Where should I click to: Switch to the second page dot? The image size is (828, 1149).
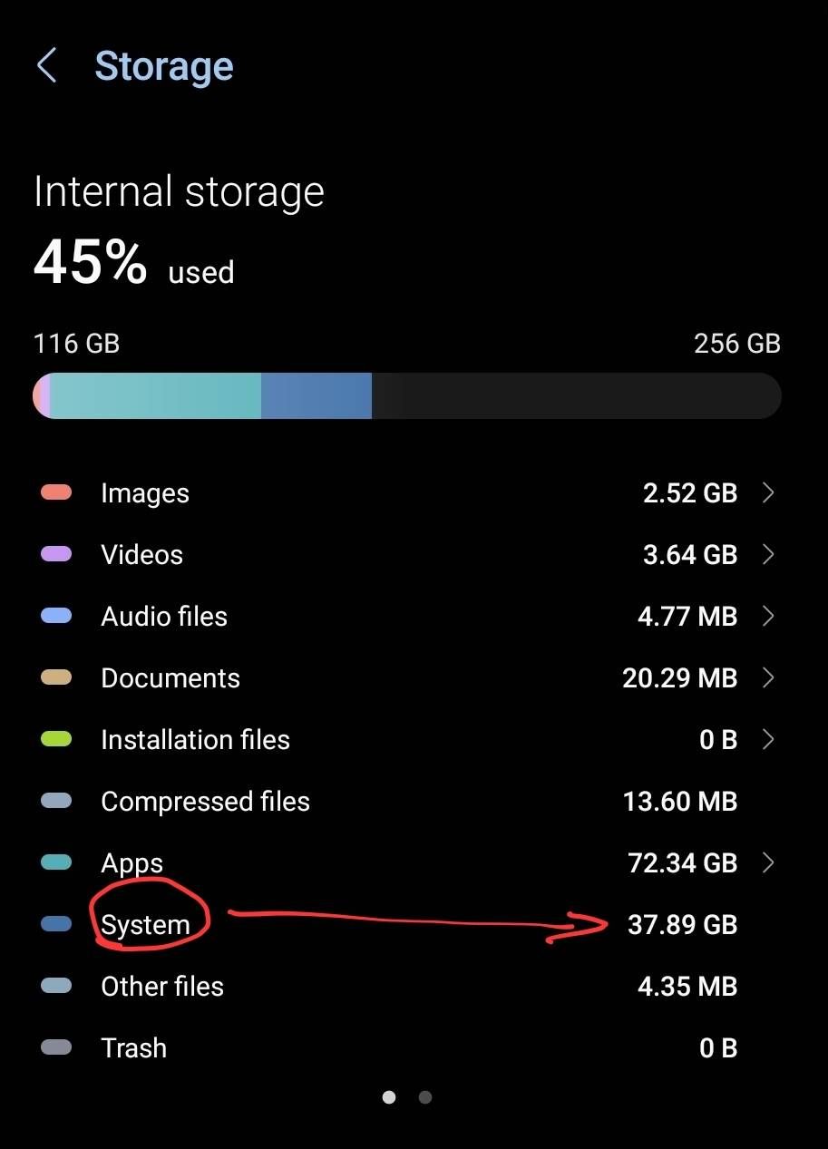point(425,1097)
